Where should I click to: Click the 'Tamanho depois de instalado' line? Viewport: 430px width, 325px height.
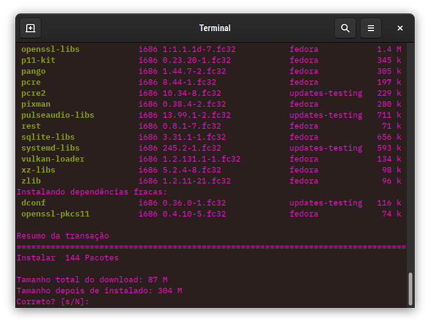click(99, 291)
